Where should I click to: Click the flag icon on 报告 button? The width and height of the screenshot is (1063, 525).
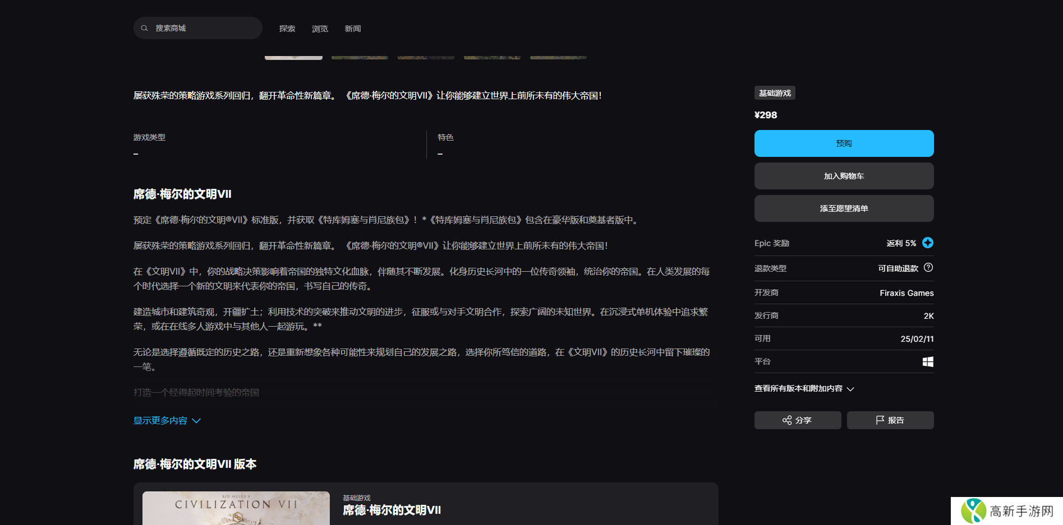[x=880, y=420]
